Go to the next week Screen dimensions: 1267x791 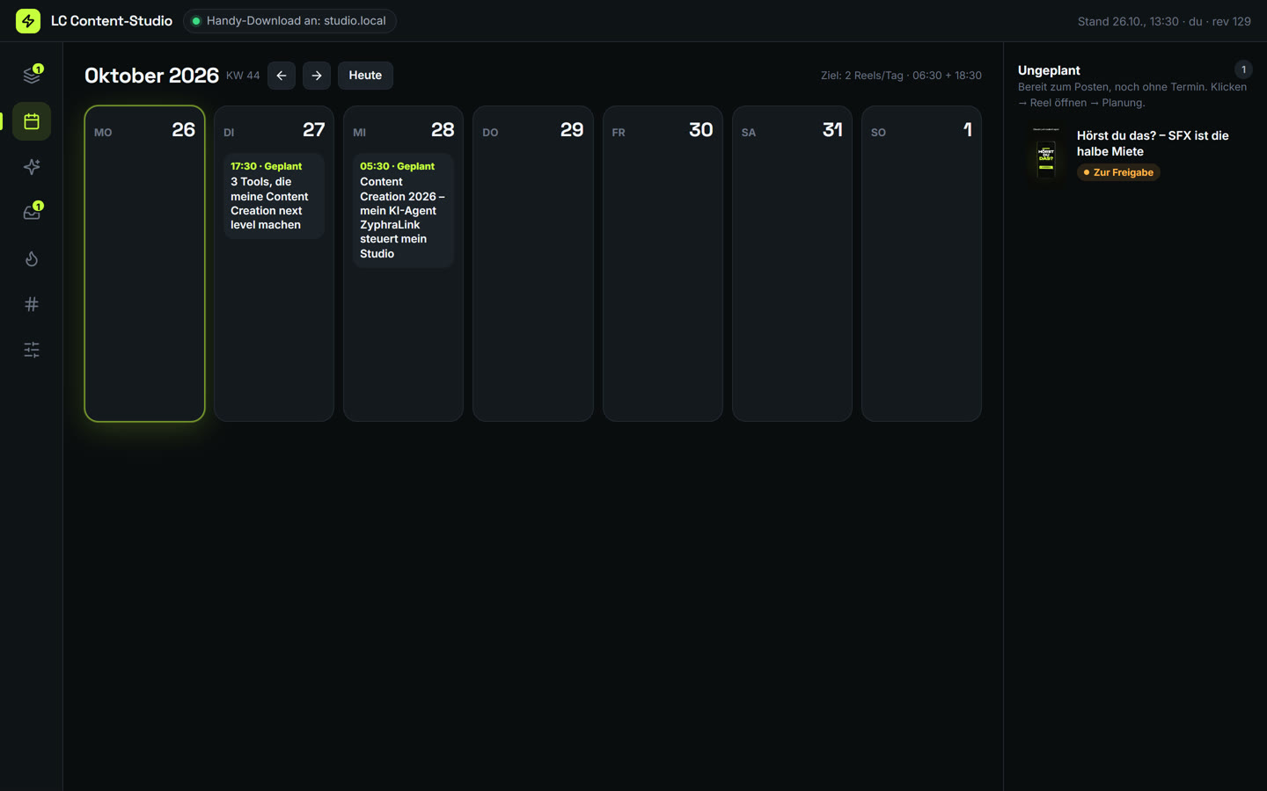click(x=317, y=76)
